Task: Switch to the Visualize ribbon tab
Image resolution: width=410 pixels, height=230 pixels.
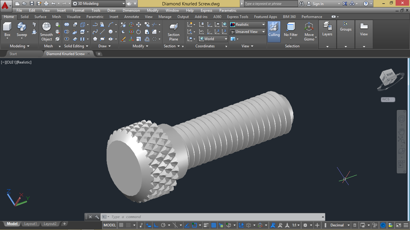Action: tap(74, 17)
